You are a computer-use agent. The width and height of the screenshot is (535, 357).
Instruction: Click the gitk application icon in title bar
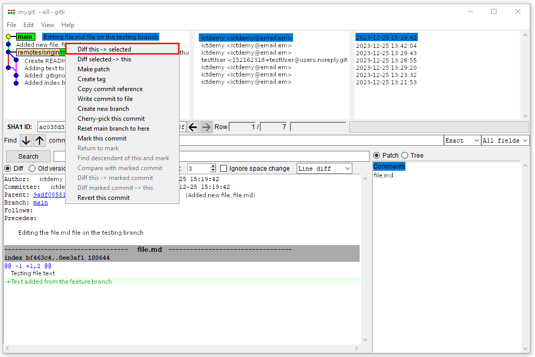click(11, 11)
